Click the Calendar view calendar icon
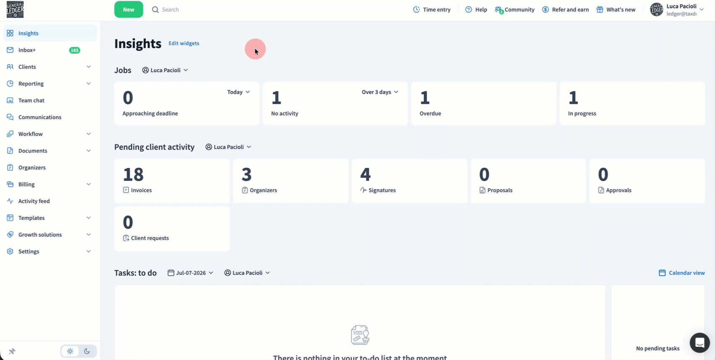Image resolution: width=715 pixels, height=360 pixels. click(x=662, y=273)
